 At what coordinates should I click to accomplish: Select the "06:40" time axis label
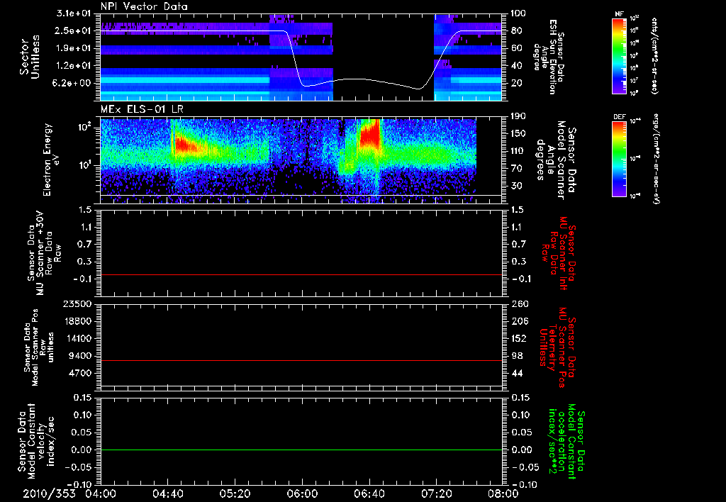[x=369, y=493]
